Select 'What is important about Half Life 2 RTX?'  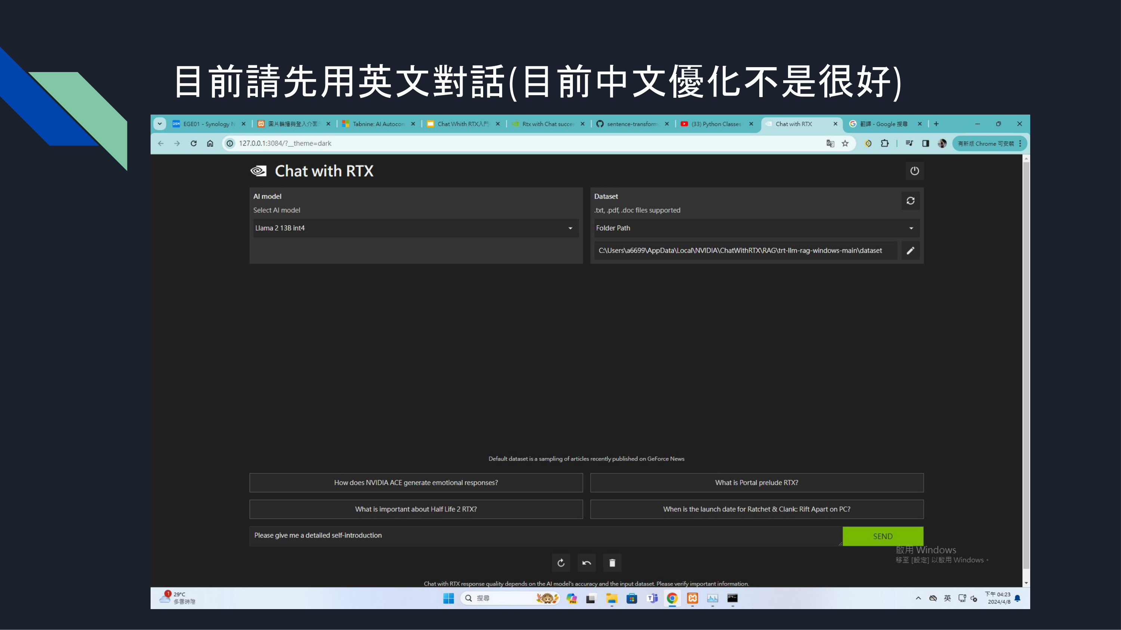click(x=416, y=509)
